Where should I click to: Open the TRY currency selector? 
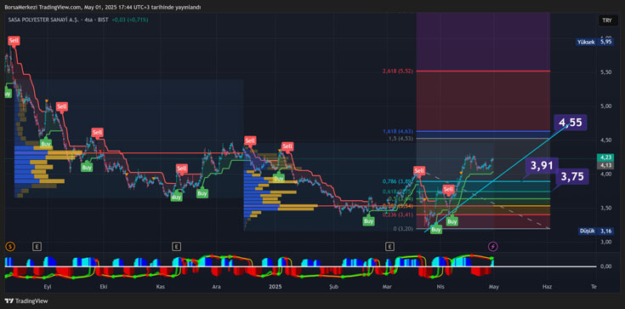607,21
